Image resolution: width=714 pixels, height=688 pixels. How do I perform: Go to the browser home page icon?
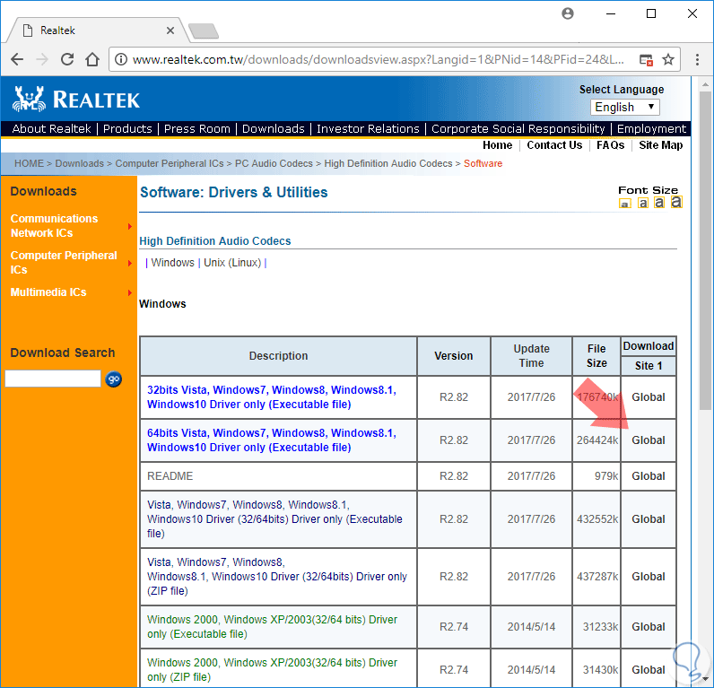click(x=92, y=59)
